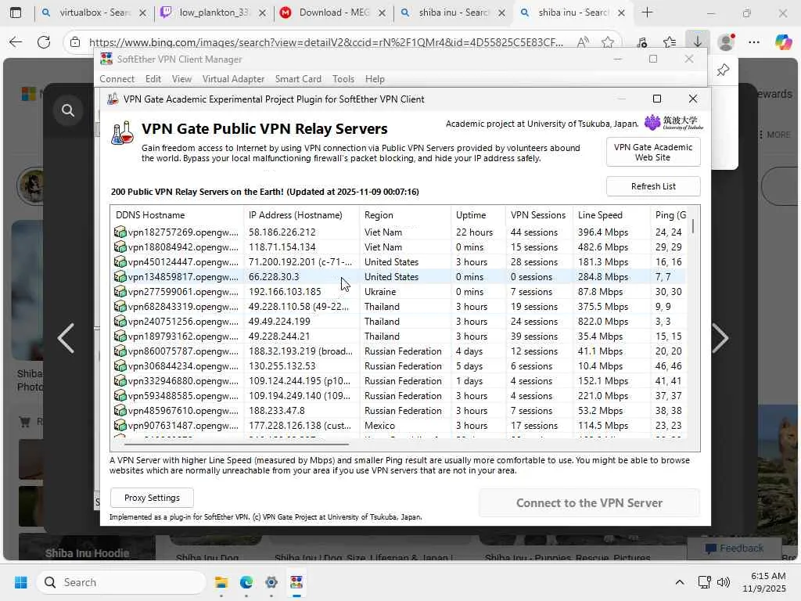This screenshot has width=801, height=601.
Task: Show next image with right arrow
Action: point(720,338)
